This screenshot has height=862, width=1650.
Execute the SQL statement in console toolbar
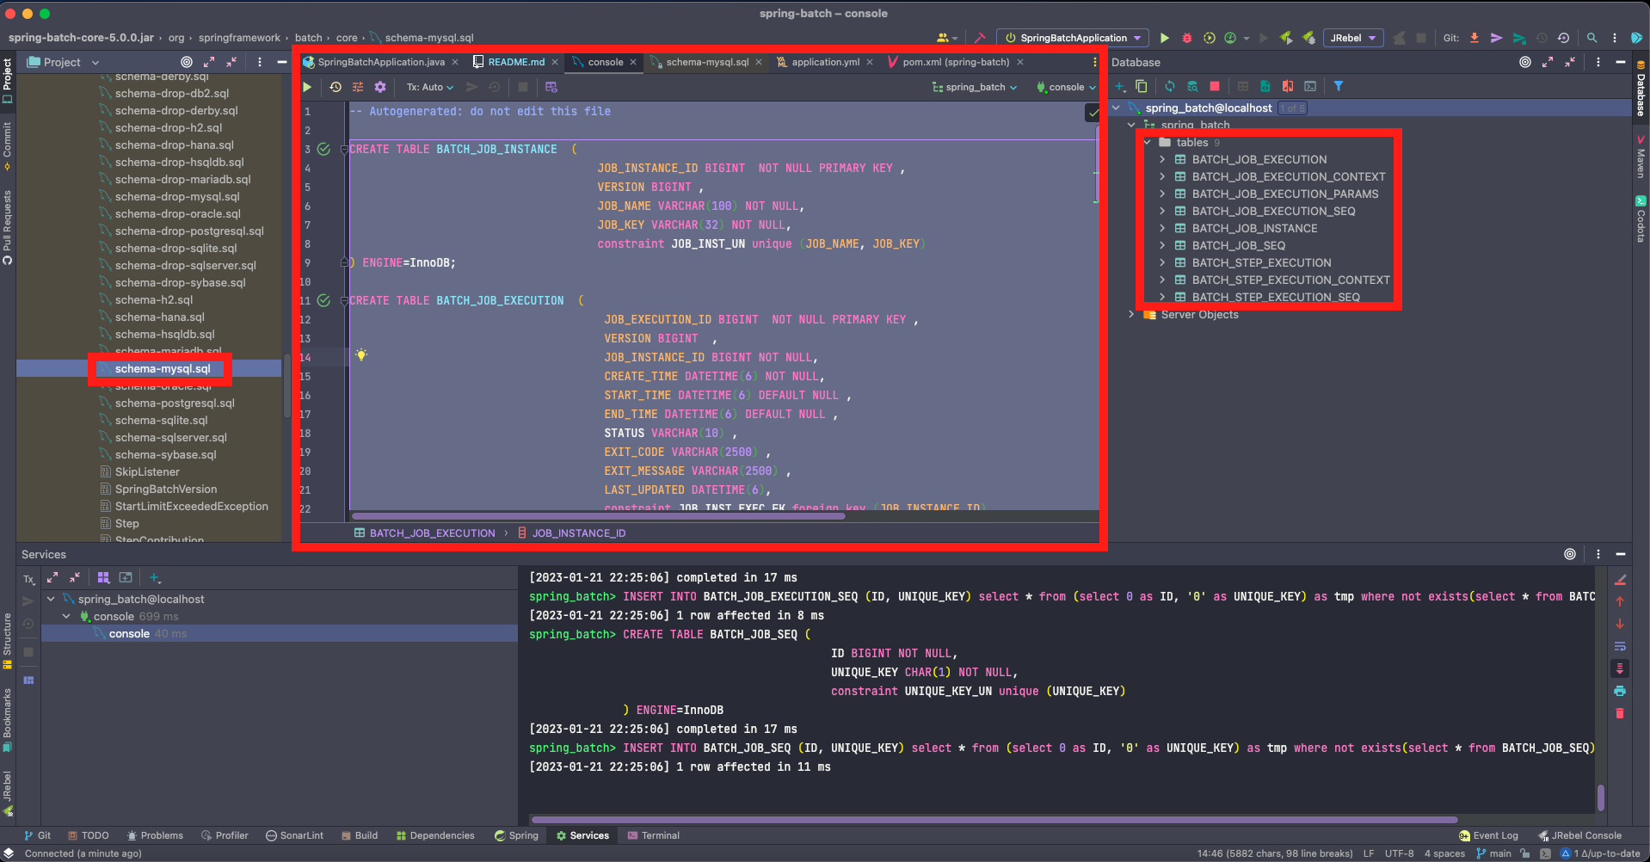[x=307, y=87]
